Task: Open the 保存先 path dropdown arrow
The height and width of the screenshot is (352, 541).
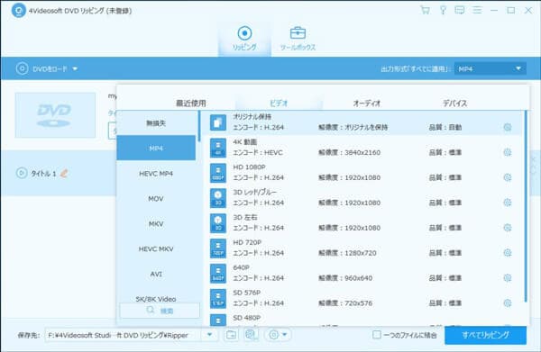Action: (x=209, y=334)
